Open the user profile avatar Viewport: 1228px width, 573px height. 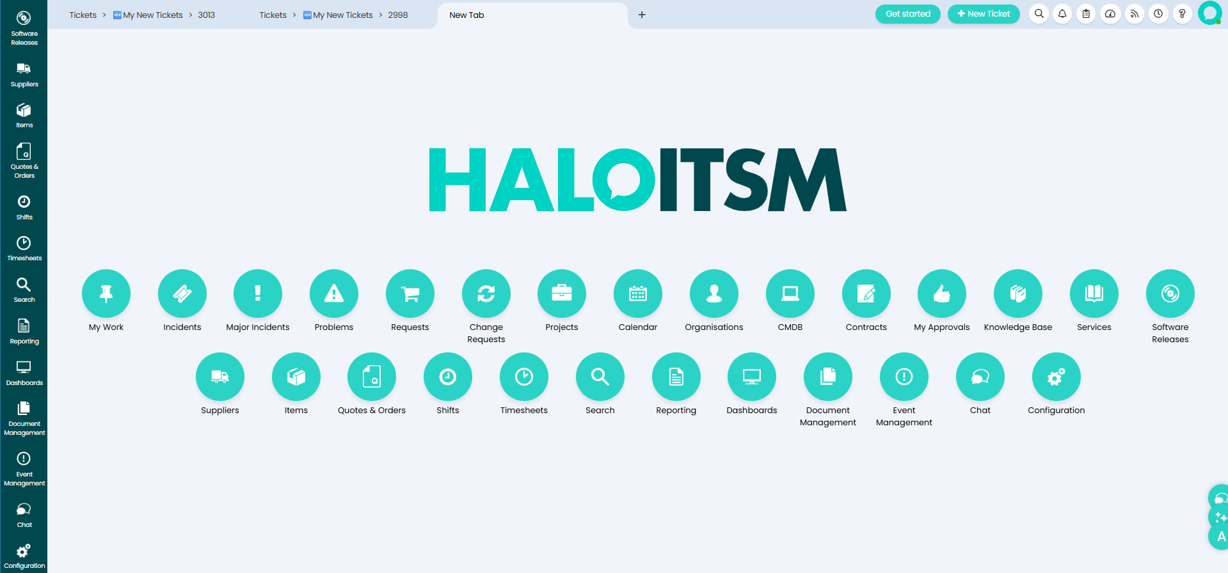[1209, 13]
